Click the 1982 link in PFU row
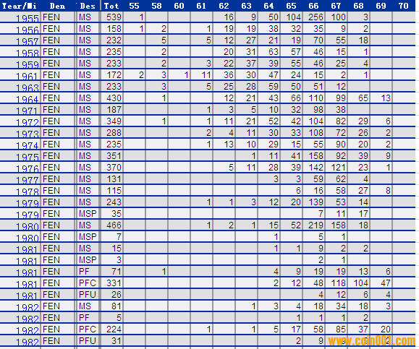Viewport: 419px width, 349px height. [27, 342]
